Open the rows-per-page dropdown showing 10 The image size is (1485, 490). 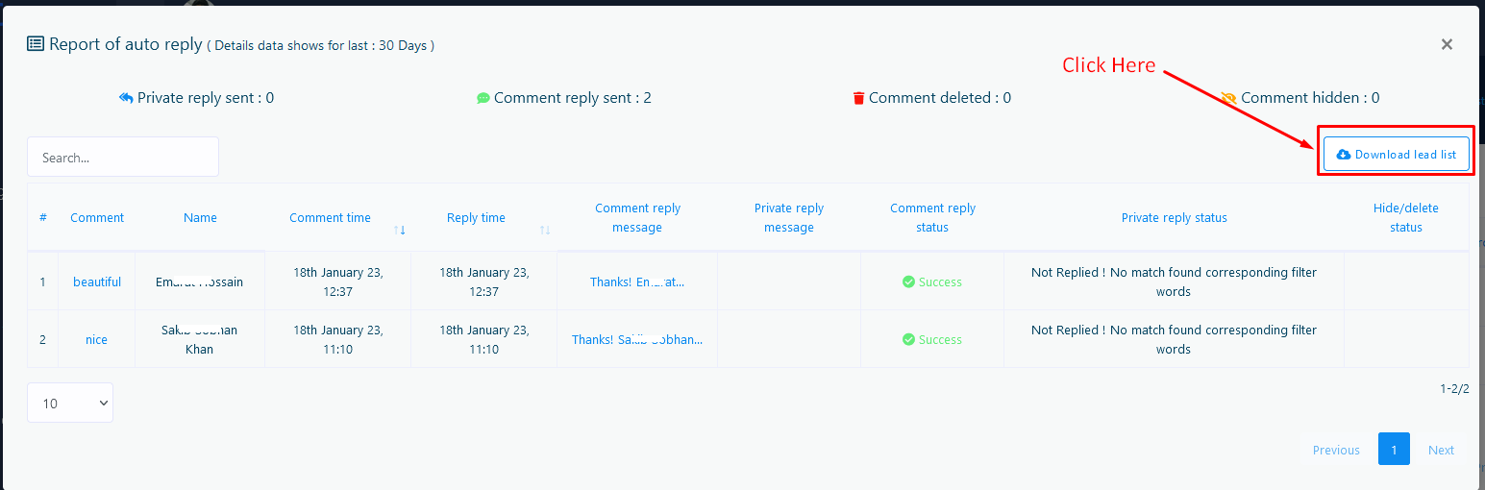[x=70, y=404]
